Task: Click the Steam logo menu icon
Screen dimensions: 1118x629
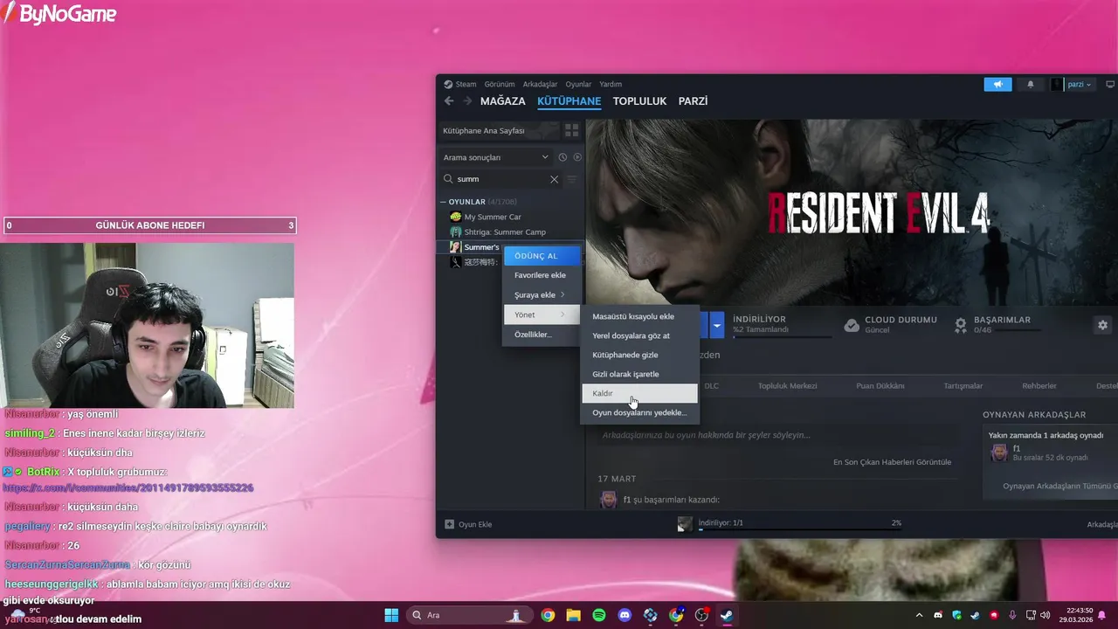Action: (448, 85)
